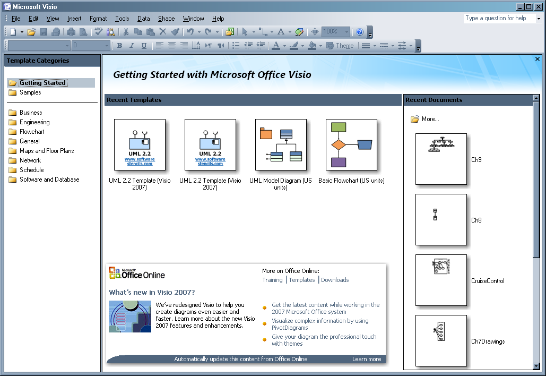Click the Print icon in toolbar
The width and height of the screenshot is (546, 376).
(71, 32)
